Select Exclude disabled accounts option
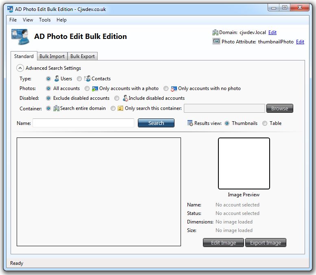 [x=48, y=98]
